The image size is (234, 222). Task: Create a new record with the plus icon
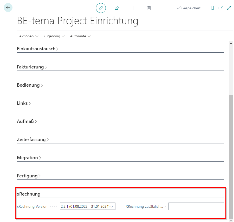coord(133,8)
